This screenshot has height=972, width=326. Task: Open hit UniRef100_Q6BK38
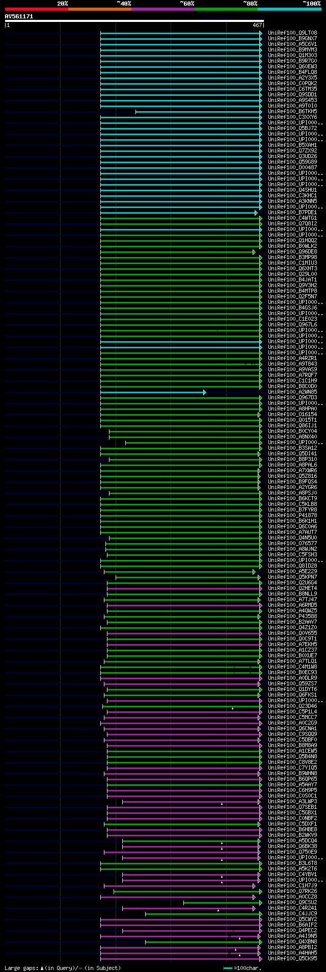pos(292,846)
